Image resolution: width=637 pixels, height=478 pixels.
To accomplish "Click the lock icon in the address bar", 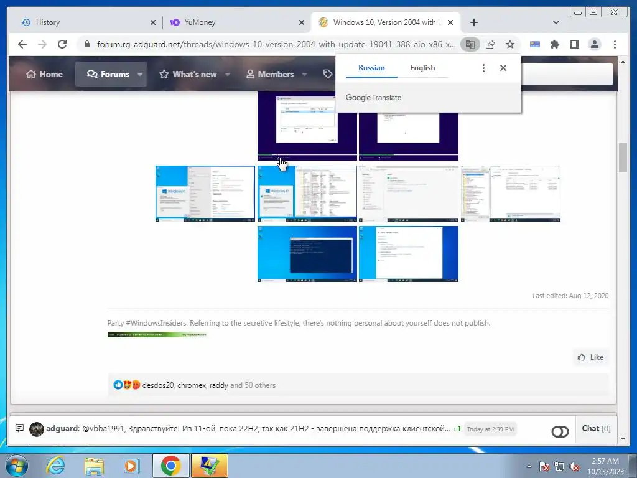I will click(86, 44).
